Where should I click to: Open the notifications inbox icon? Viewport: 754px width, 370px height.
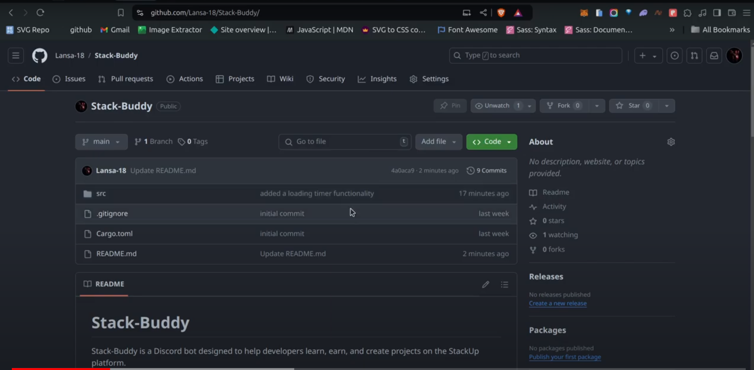[x=714, y=56]
